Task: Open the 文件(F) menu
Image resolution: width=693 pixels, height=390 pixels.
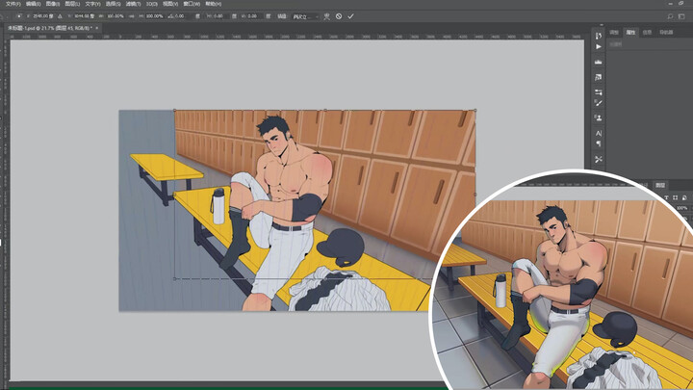Action: [x=13, y=4]
